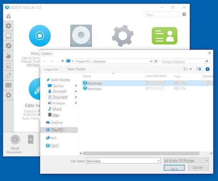Viewport: 218px width, 181px height.
Task: Select Quick Access in navigation pane
Action: (x=58, y=80)
